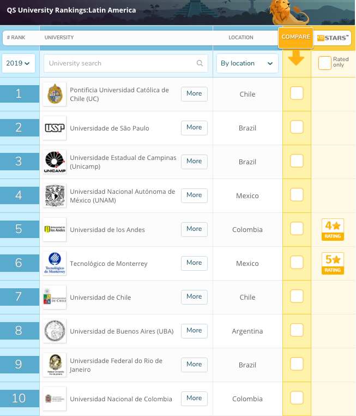
Task: Tick compare box for Pontificia Universidad Católica de Chile
Action: click(x=297, y=93)
